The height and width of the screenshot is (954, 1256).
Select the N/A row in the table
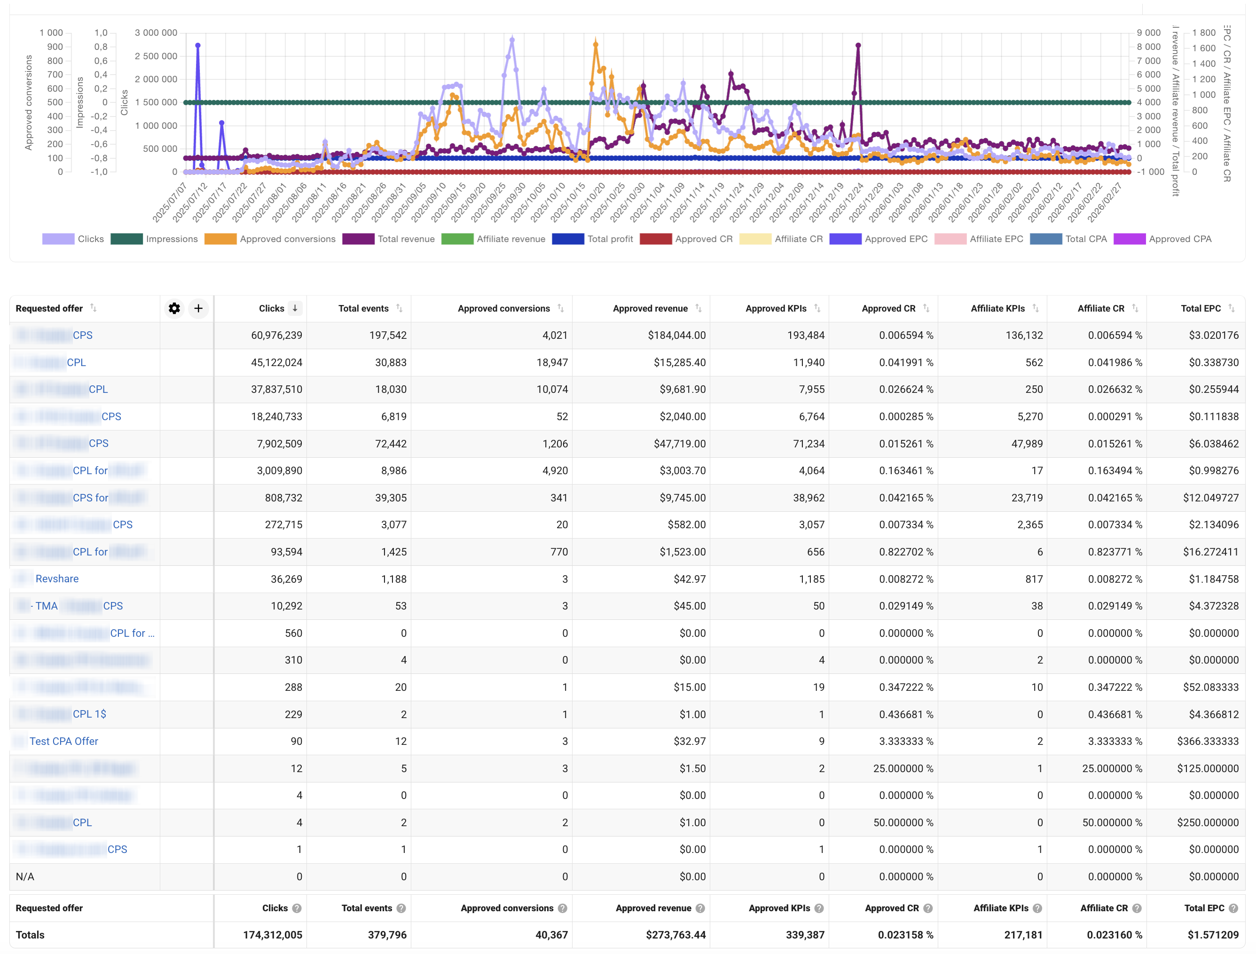coord(24,876)
